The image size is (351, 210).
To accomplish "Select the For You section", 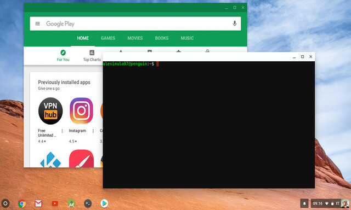I will (x=63, y=56).
